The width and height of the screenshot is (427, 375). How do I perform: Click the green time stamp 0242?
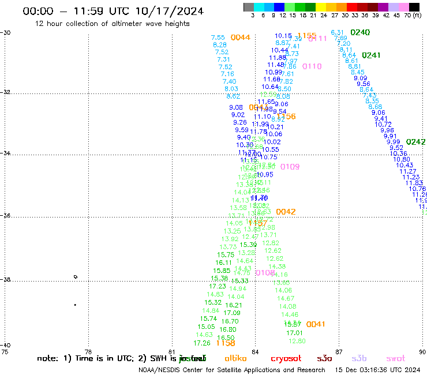click(x=416, y=142)
